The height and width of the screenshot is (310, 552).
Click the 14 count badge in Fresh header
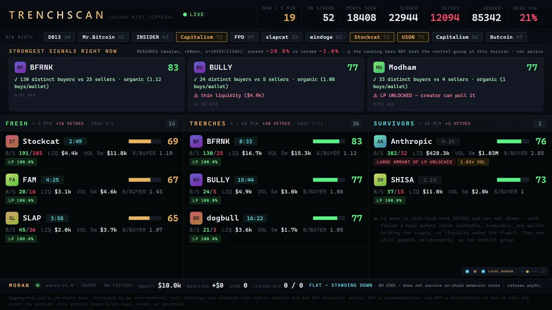[x=172, y=124]
